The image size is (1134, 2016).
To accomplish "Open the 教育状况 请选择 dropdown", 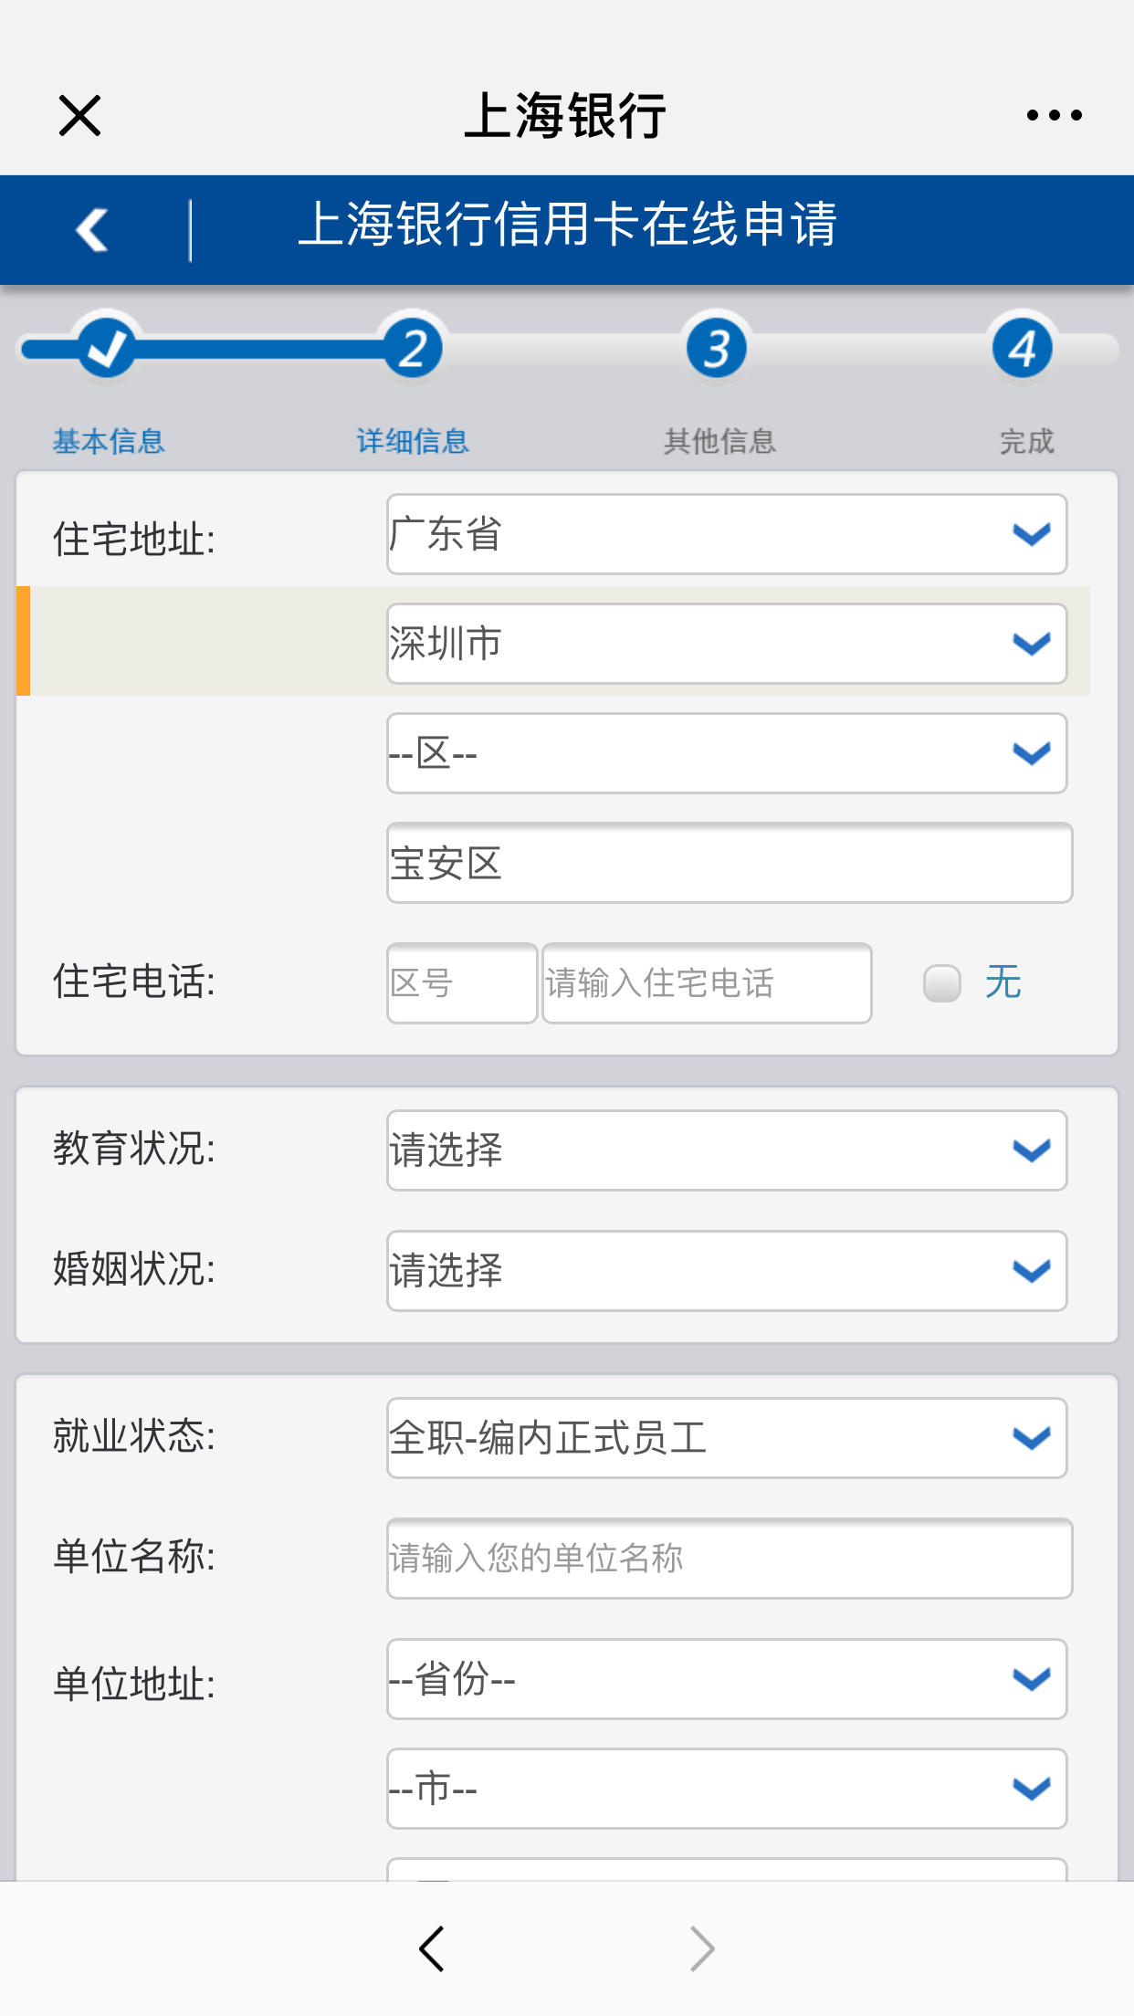I will click(x=727, y=1150).
